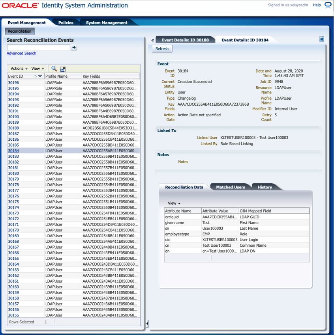The image size is (334, 335).
Task: Select the employeetype attribute row
Action: 237,234
